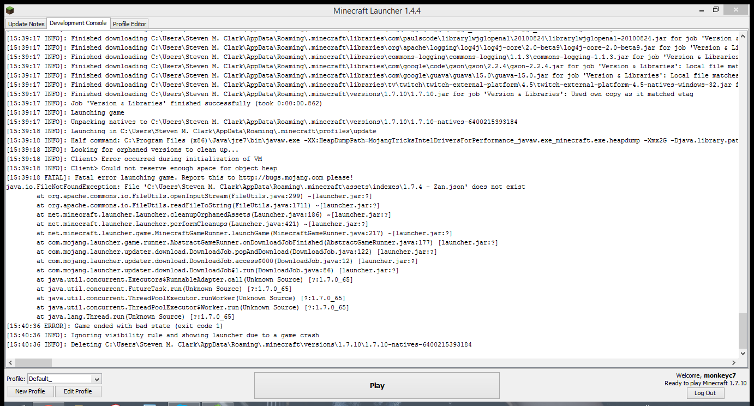Click the DownloadJob$1.run stack trace line
754x406 pixels.
[218, 270]
